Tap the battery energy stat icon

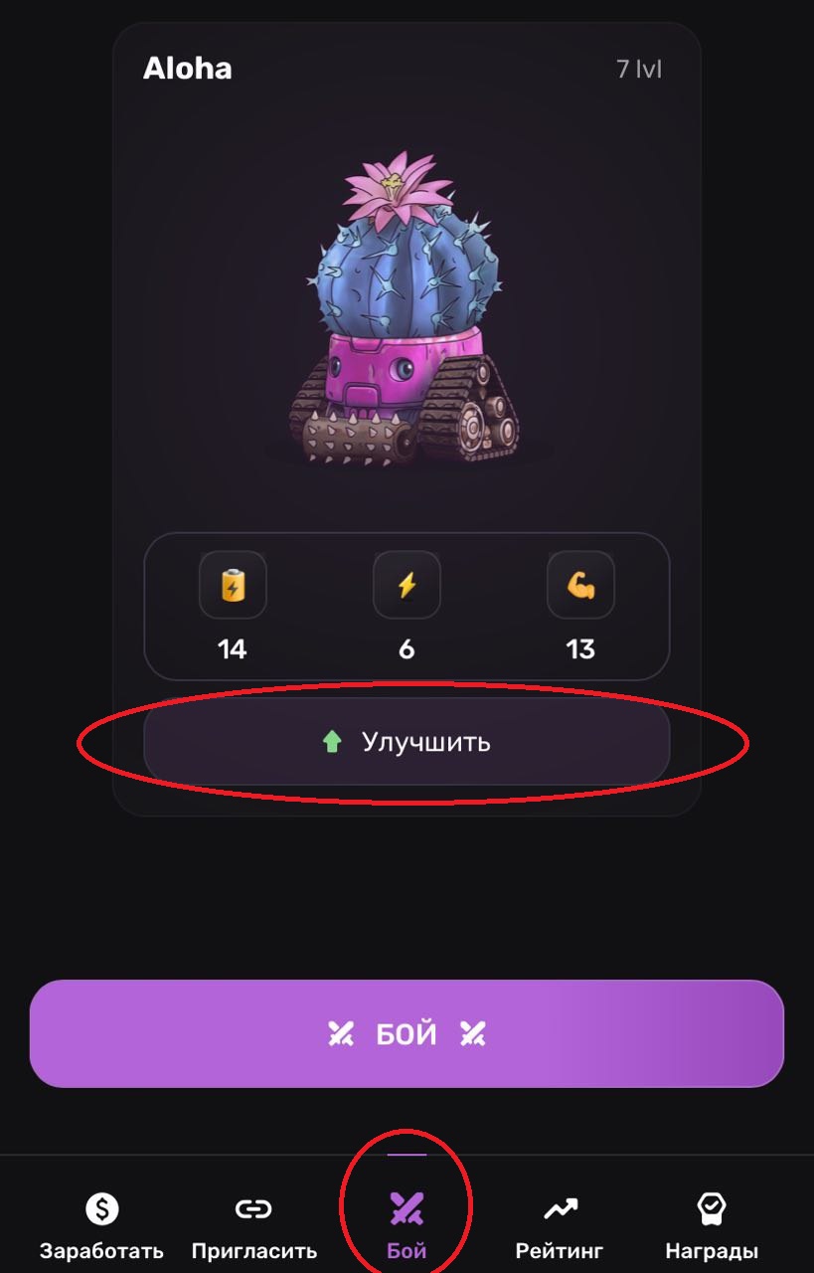coord(233,585)
